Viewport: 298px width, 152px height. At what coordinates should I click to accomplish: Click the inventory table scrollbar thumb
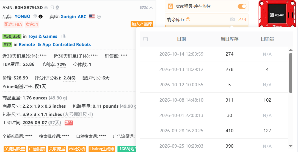(x=291, y=73)
